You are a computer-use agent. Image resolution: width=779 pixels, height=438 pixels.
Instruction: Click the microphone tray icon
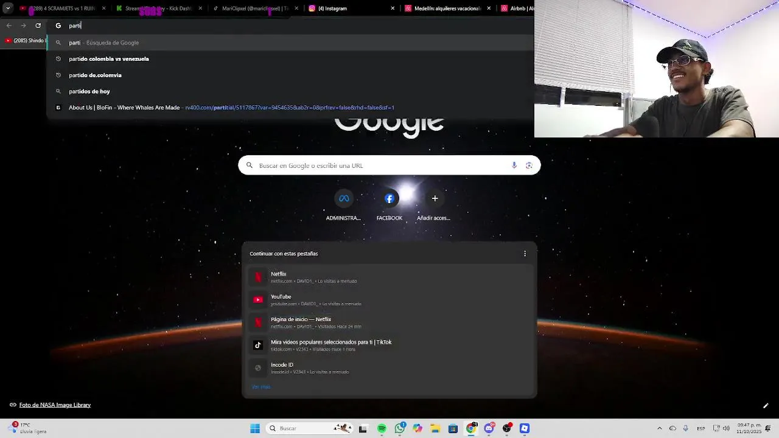tap(686, 428)
